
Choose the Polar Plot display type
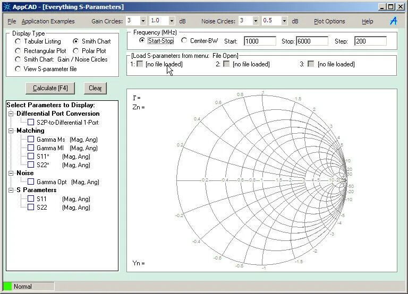[75, 51]
